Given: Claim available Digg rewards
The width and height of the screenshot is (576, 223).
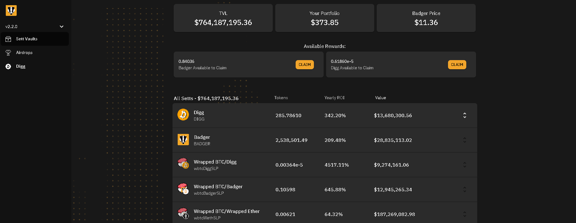Looking at the screenshot, I should (x=457, y=65).
